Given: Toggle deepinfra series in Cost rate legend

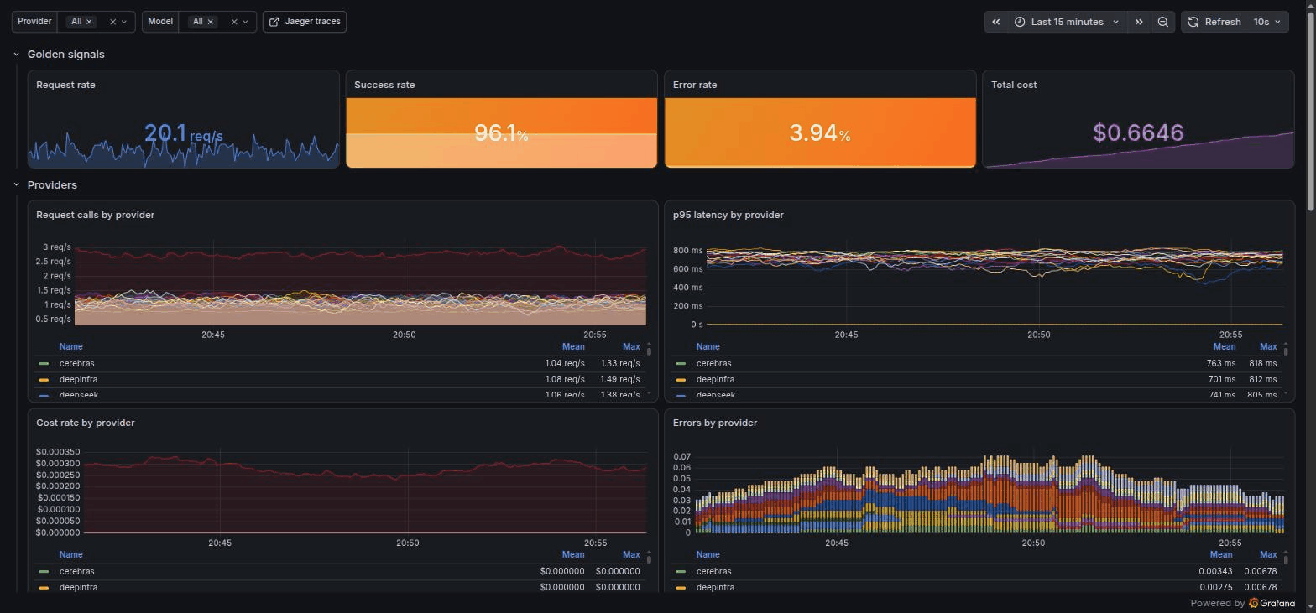Looking at the screenshot, I should [x=78, y=587].
